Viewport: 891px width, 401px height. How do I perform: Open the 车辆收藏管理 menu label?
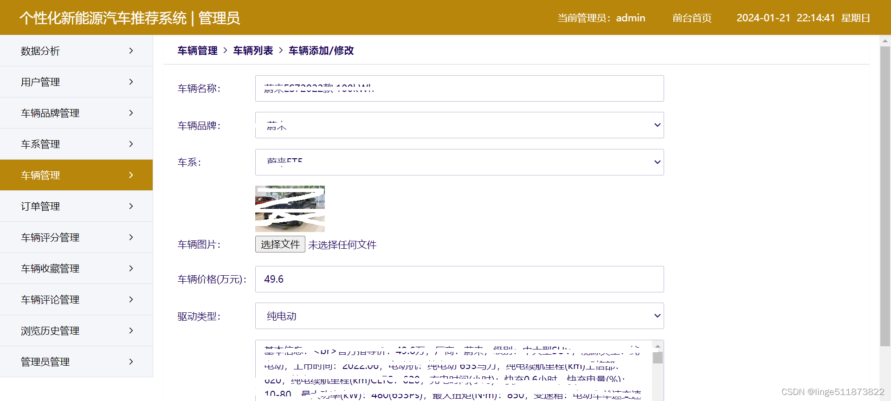coord(50,269)
